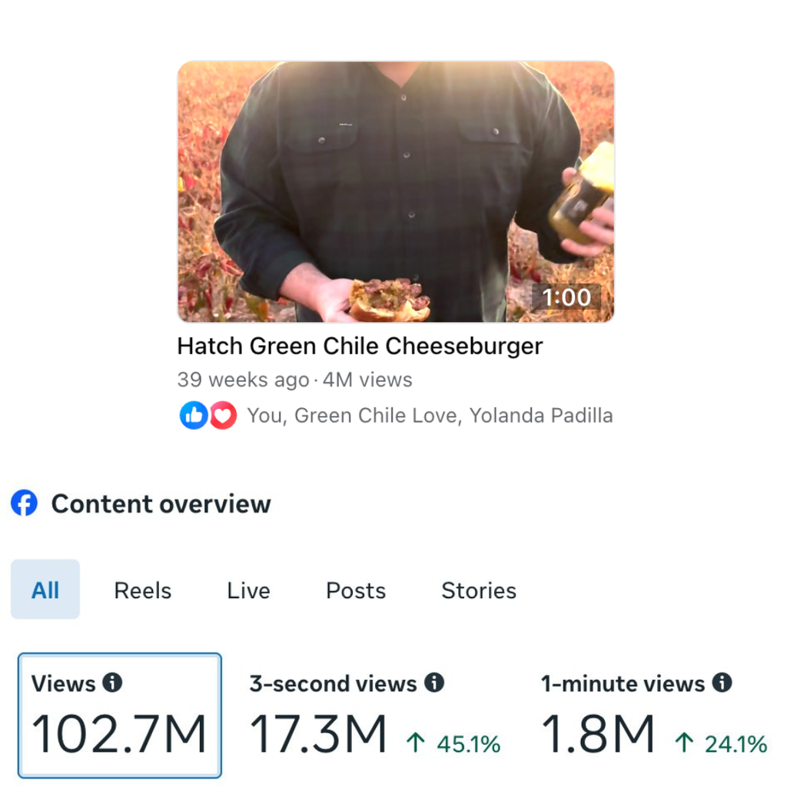Go to the Stories tab
Screen dimensions: 787x787
[479, 590]
